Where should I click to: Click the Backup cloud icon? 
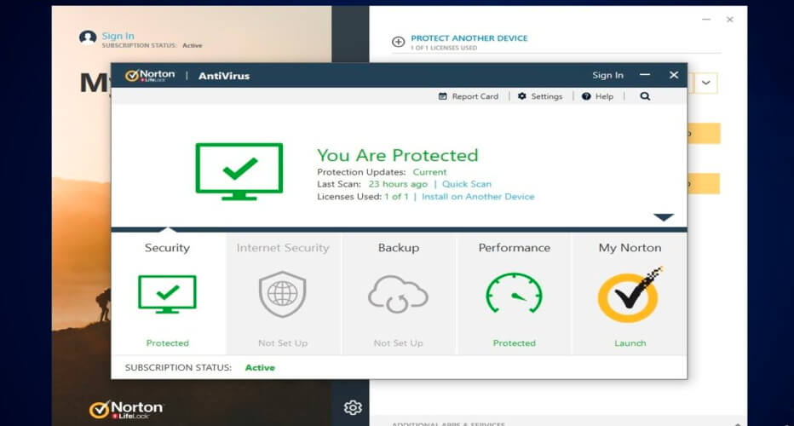(x=398, y=294)
